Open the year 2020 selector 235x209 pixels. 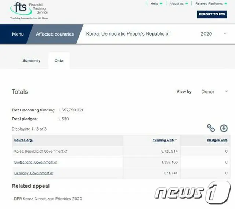coord(213,34)
